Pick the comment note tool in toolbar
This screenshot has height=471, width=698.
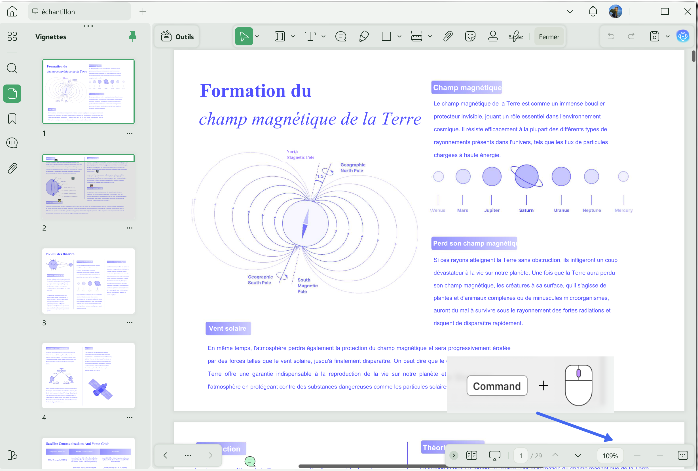click(x=340, y=37)
